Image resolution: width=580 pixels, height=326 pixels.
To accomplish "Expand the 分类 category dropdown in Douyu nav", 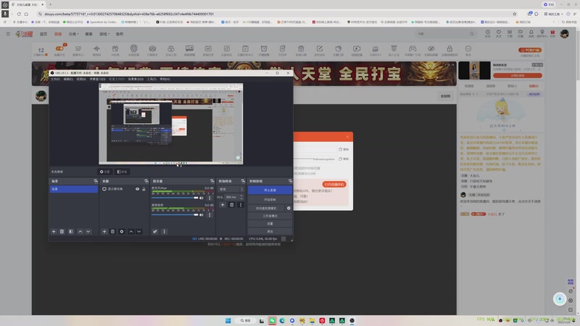I will point(74,34).
